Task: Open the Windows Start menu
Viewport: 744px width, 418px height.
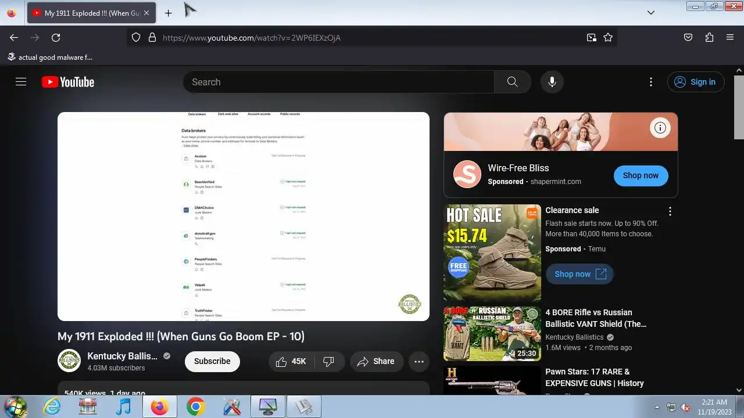Action: [x=16, y=406]
